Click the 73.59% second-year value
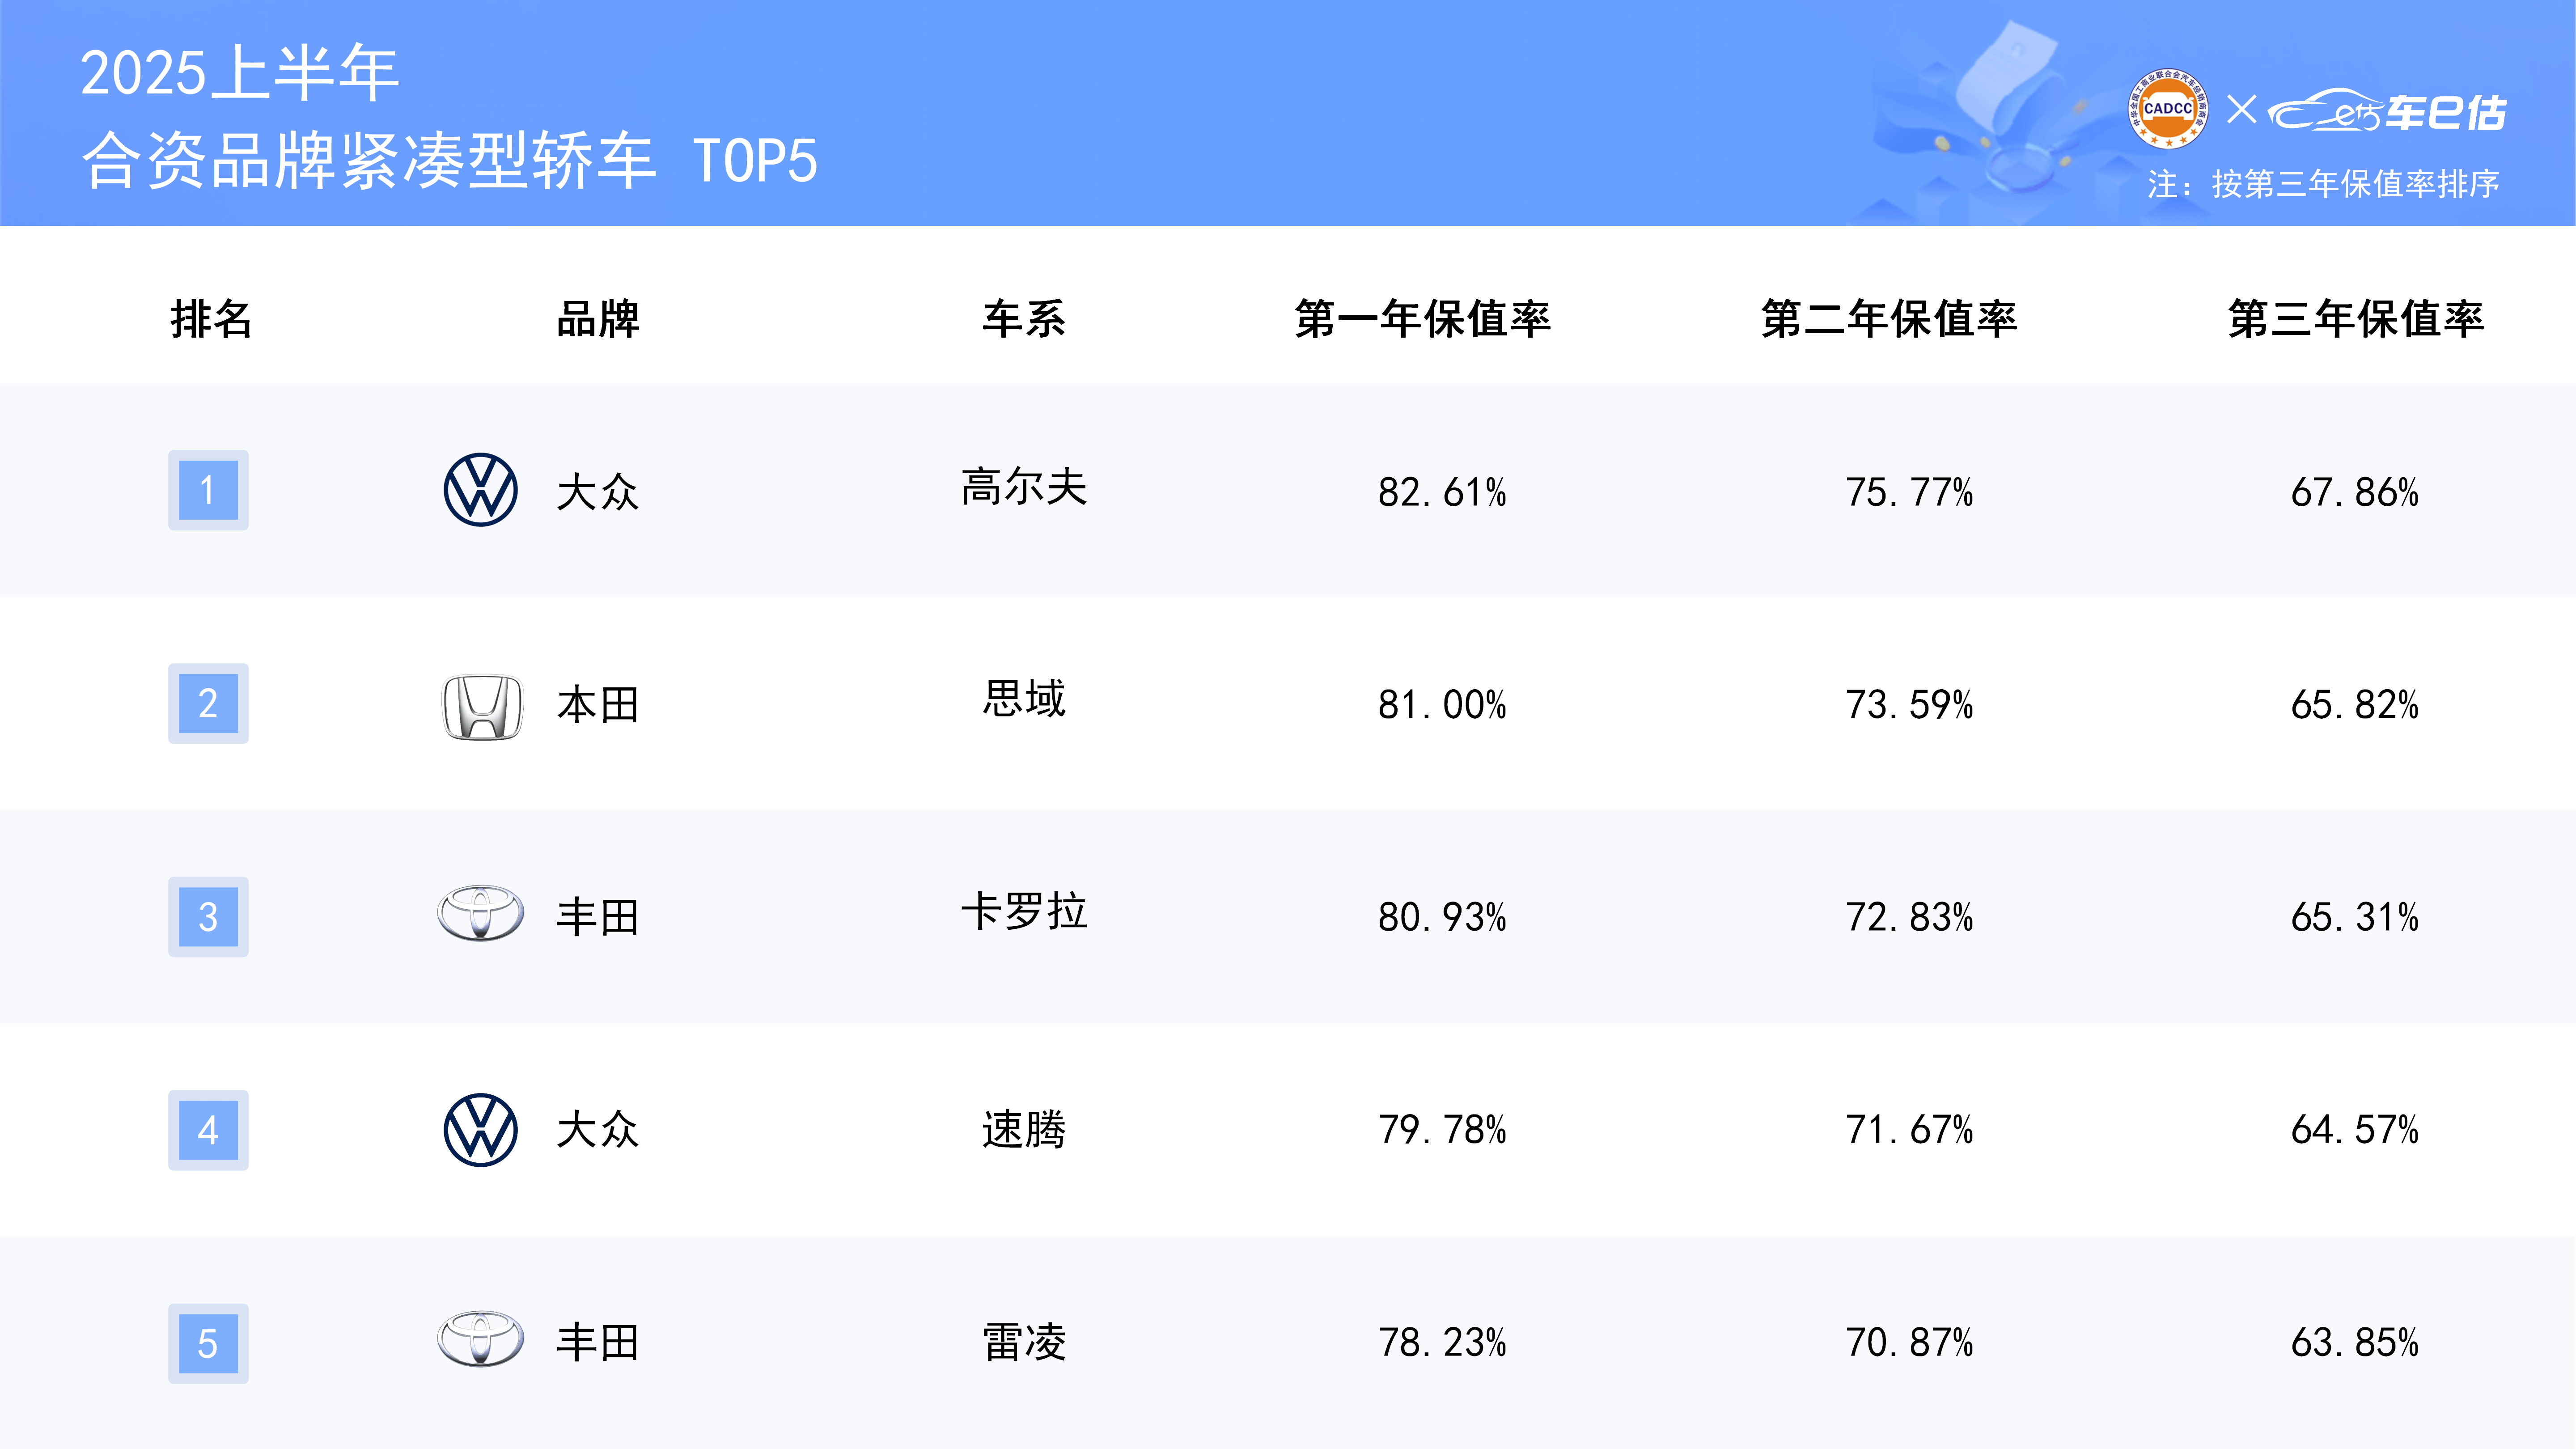Screen dimensions: 2576x1449 pyautogui.click(x=1910, y=705)
